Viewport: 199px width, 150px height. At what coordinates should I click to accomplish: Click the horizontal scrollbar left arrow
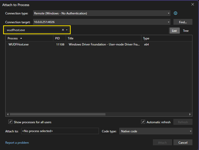pos(8,114)
